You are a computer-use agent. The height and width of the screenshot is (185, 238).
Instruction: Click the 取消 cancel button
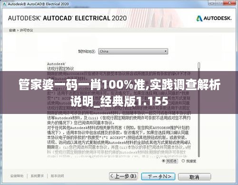[x=195, y=177]
